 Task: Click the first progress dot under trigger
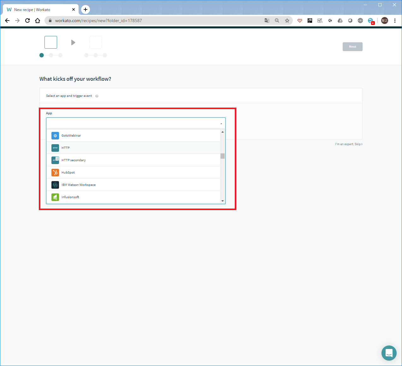[42, 55]
